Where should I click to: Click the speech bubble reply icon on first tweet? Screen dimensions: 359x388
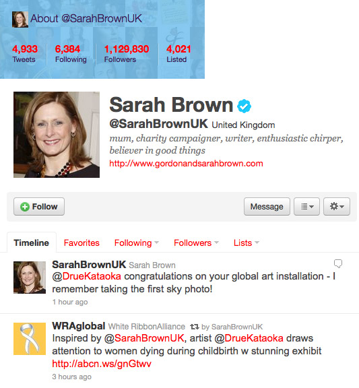point(338,263)
